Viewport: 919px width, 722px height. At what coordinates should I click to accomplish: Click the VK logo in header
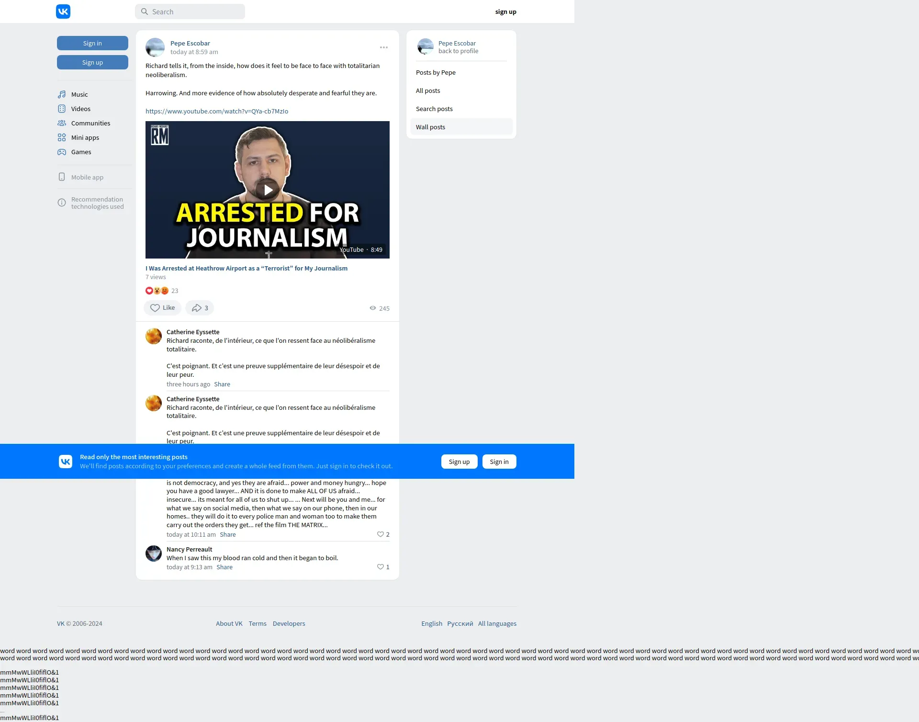coord(63,11)
